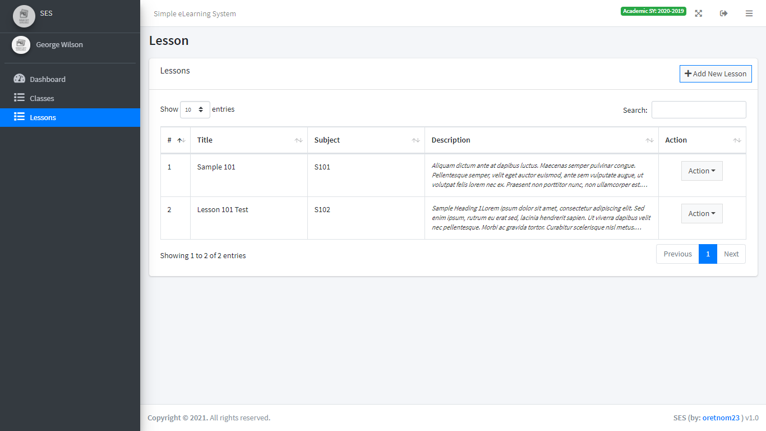Click the "S101" subject cell

pos(366,176)
